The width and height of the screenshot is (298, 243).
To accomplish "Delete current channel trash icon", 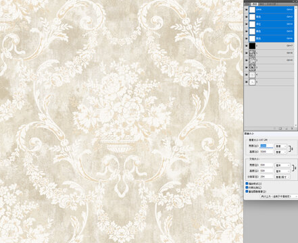I will pos(292,128).
